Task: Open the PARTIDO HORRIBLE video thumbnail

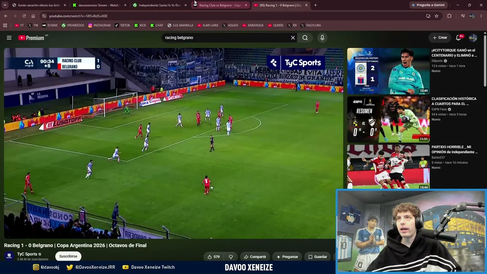Action: coord(388,167)
